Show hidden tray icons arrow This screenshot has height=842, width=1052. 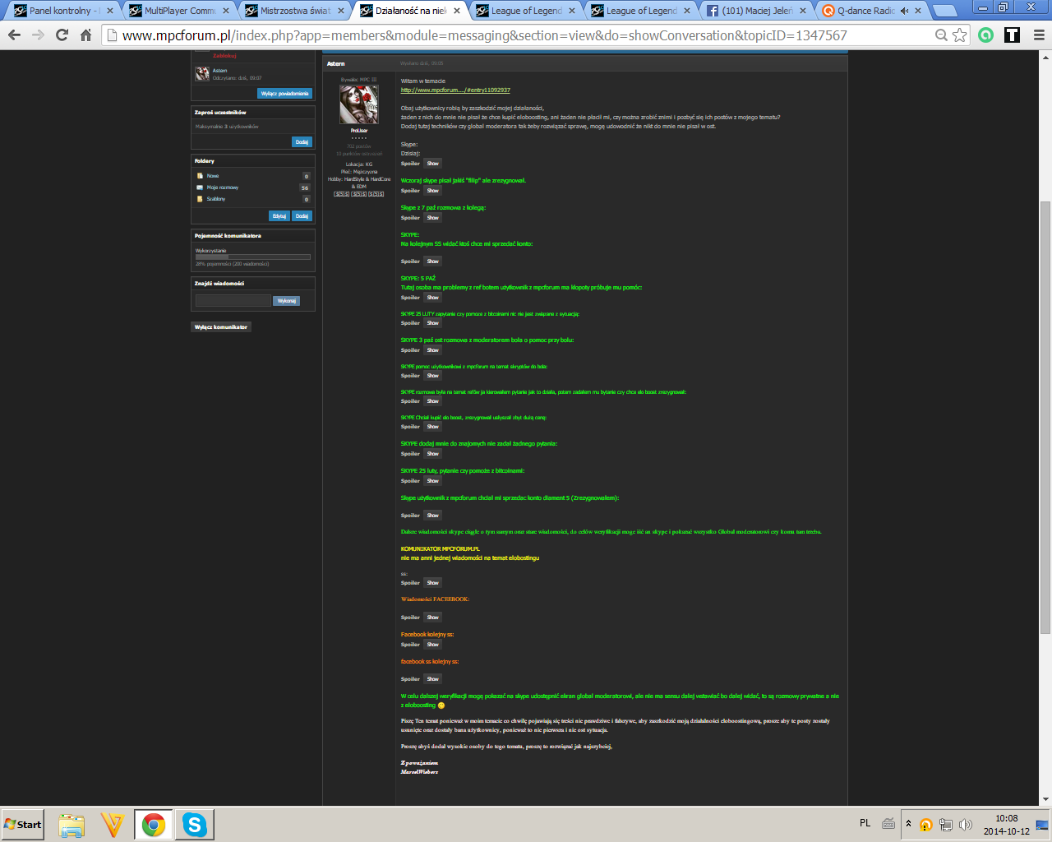click(908, 824)
